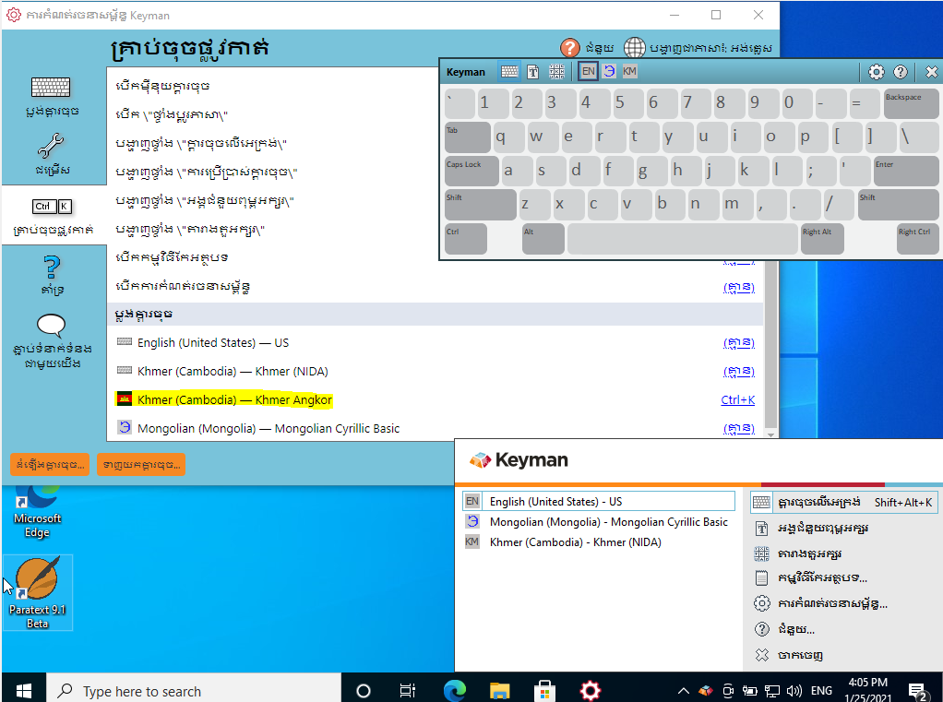
Task: Choose Khmer (NIDA) in Keyman menu
Action: pyautogui.click(x=599, y=542)
